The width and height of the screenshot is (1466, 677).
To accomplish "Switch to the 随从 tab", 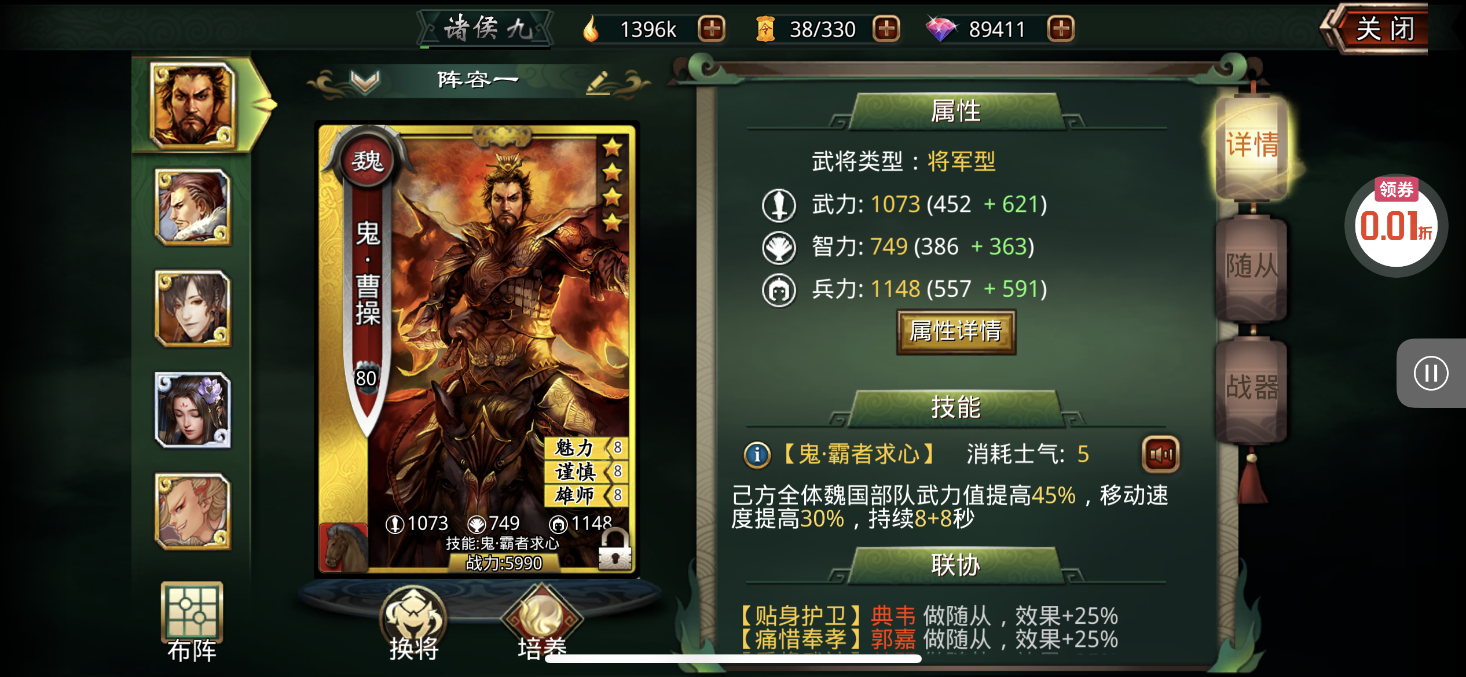I will (x=1252, y=267).
